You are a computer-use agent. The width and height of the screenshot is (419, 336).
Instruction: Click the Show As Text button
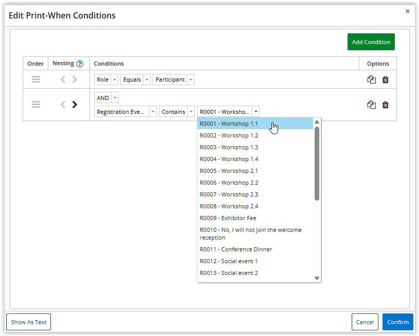(29, 322)
